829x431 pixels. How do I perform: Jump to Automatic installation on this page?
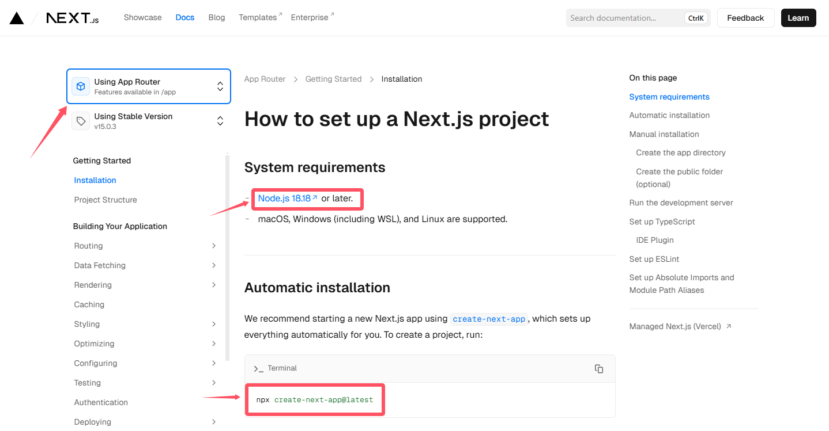[x=669, y=115]
